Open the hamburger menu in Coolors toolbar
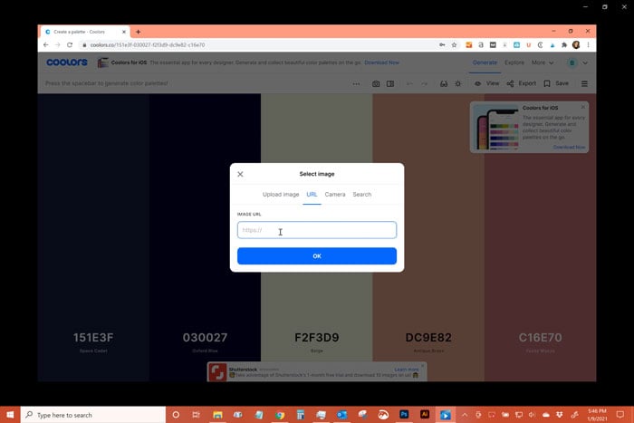The width and height of the screenshot is (634, 423). pyautogui.click(x=584, y=83)
